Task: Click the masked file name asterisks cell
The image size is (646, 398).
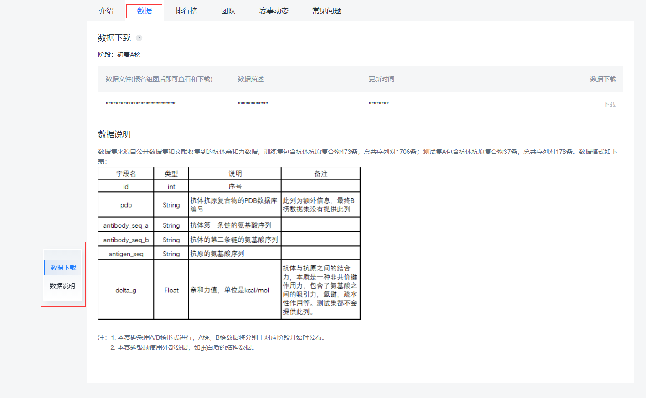Action: click(x=140, y=104)
